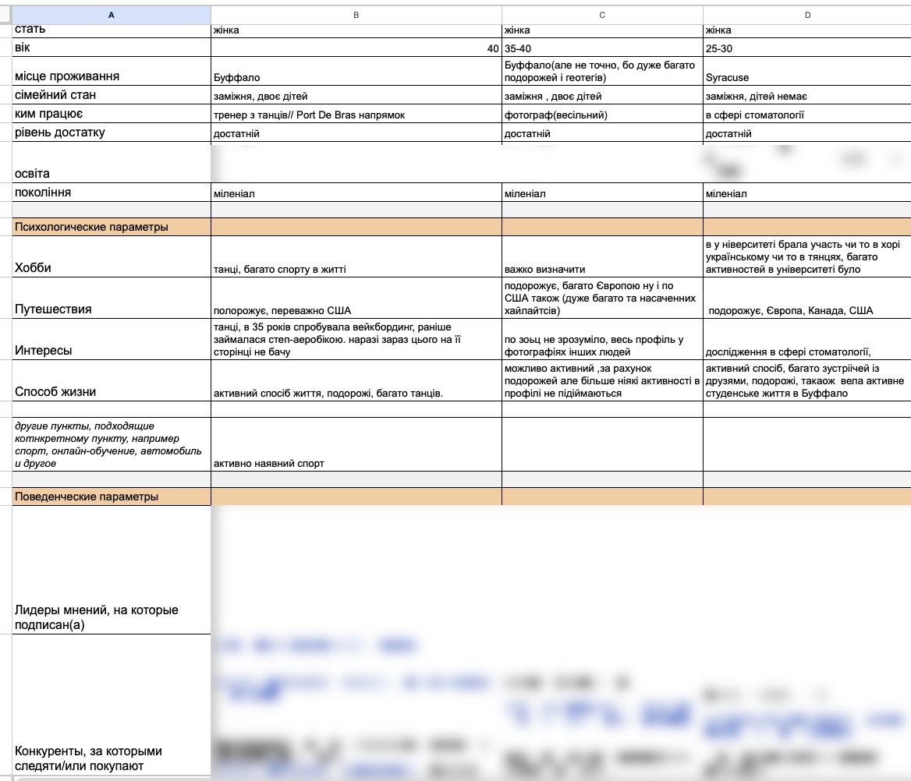Click the 'Лидеры мнений' label cell
The height and width of the screenshot is (781, 911).
(112, 570)
